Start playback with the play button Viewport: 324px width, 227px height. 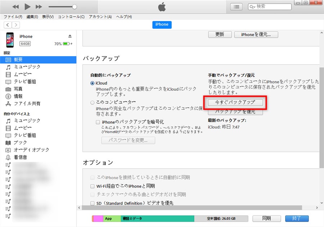point(27,7)
